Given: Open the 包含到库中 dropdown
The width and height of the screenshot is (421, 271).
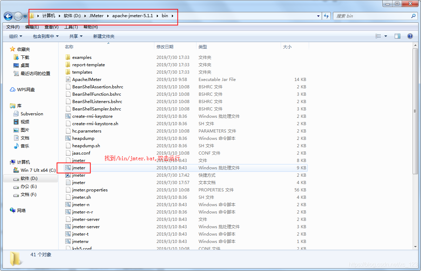Looking at the screenshot, I should click(46, 36).
